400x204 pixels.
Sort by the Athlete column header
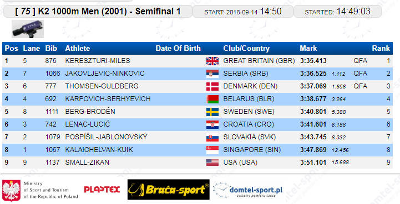coord(78,48)
